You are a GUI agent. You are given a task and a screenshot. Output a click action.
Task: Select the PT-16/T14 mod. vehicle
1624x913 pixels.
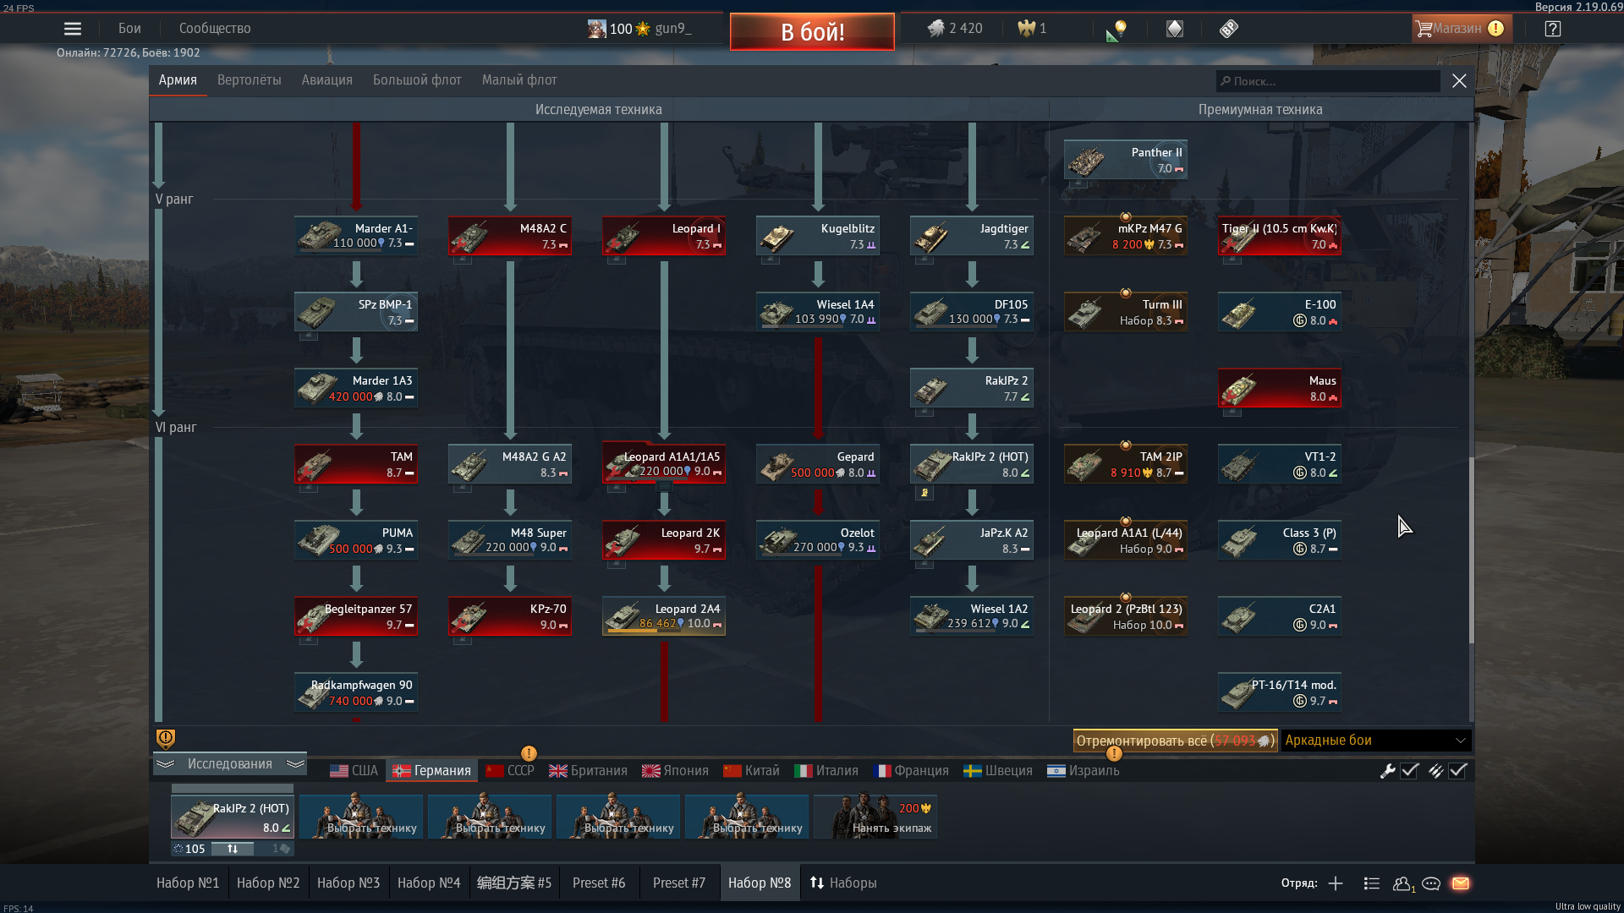click(x=1280, y=692)
